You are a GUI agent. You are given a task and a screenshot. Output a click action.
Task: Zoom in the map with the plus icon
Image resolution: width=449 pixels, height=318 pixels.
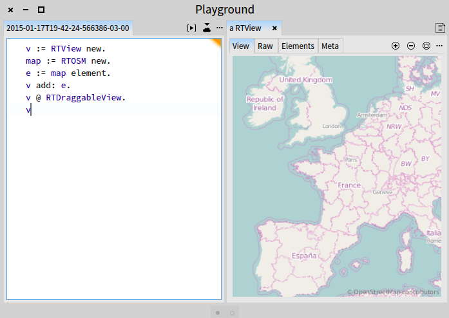coord(396,46)
